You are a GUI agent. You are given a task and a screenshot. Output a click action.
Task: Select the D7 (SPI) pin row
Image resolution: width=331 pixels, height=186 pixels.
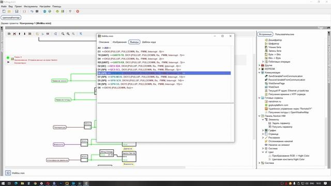point(164,77)
